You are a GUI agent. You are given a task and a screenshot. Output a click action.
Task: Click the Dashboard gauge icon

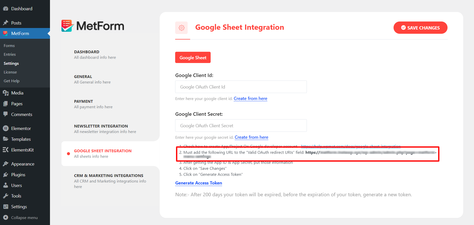5,8
